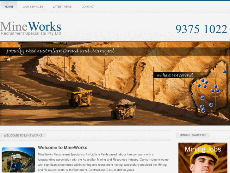Click the loaded haul truck on the right of the road

(122, 109)
